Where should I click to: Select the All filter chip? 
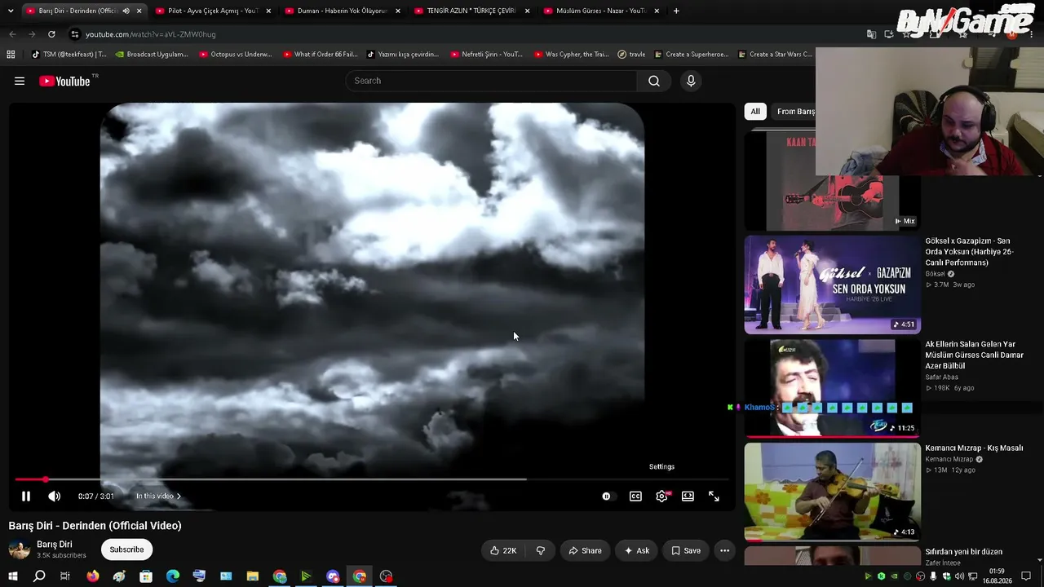755,112
